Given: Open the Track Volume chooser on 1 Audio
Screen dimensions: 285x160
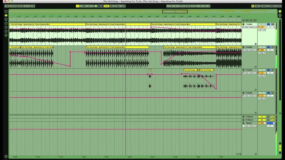Looking at the screenshot, I should click(249, 27).
